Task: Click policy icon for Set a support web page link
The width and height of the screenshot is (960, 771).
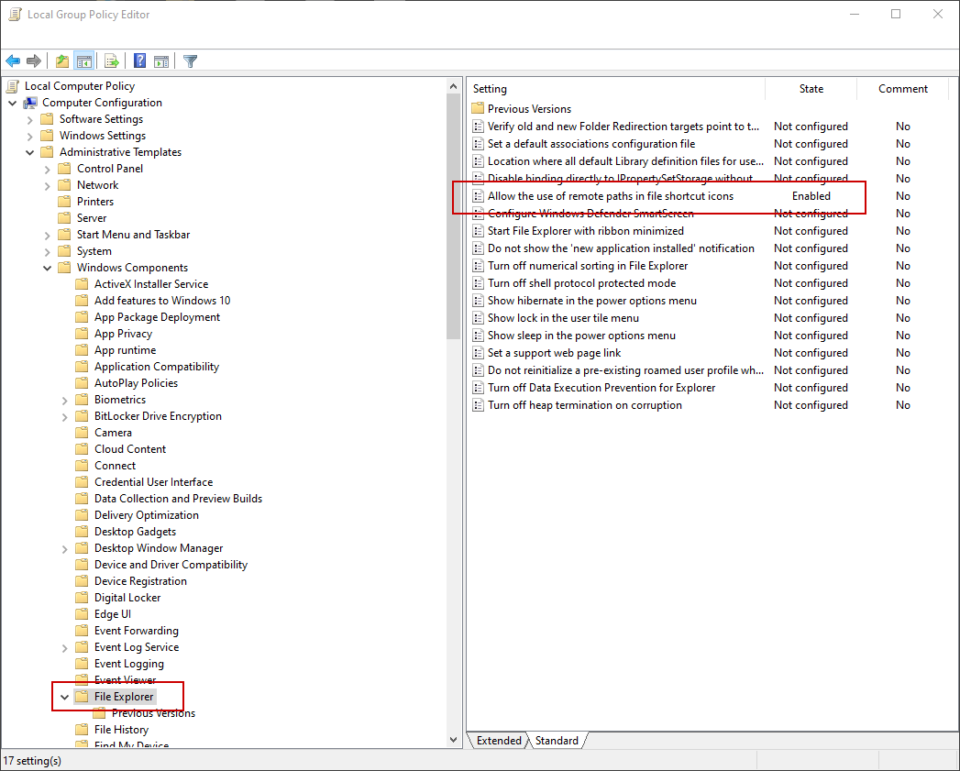Action: (478, 353)
